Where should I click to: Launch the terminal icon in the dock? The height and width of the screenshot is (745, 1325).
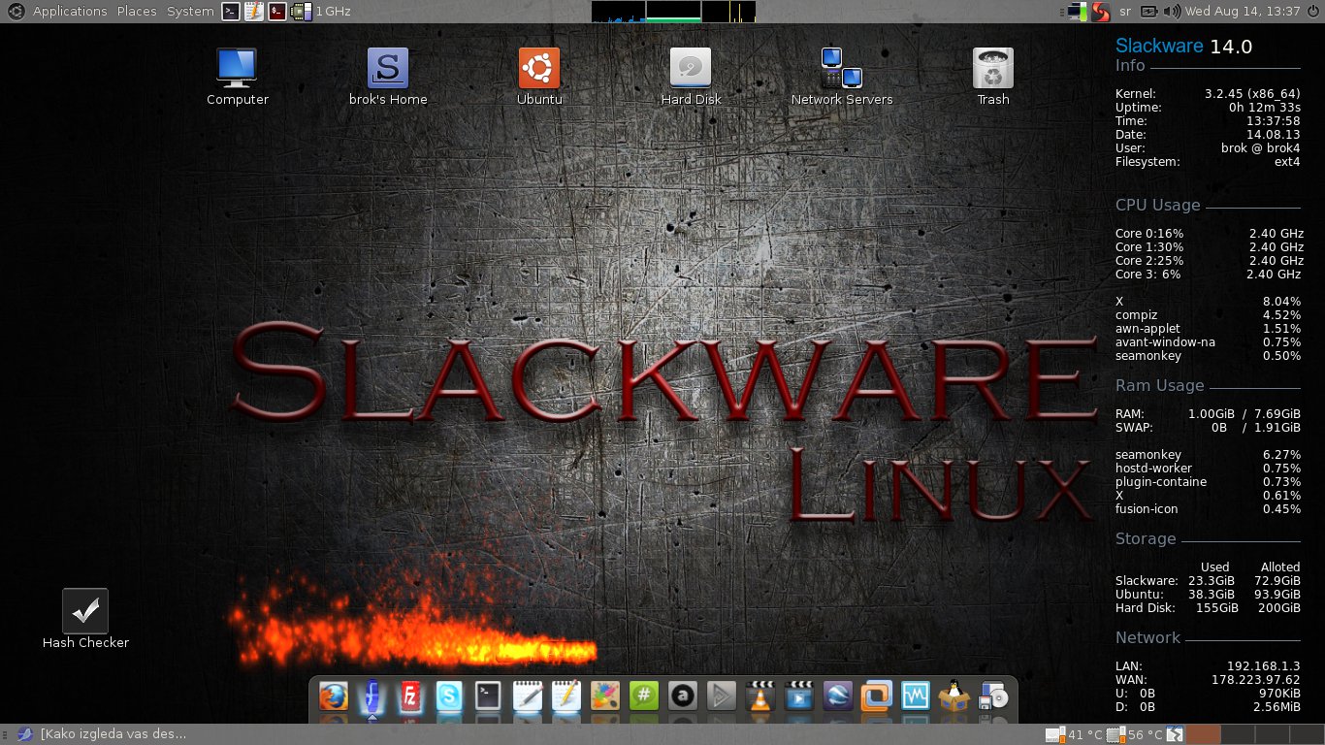tap(487, 696)
